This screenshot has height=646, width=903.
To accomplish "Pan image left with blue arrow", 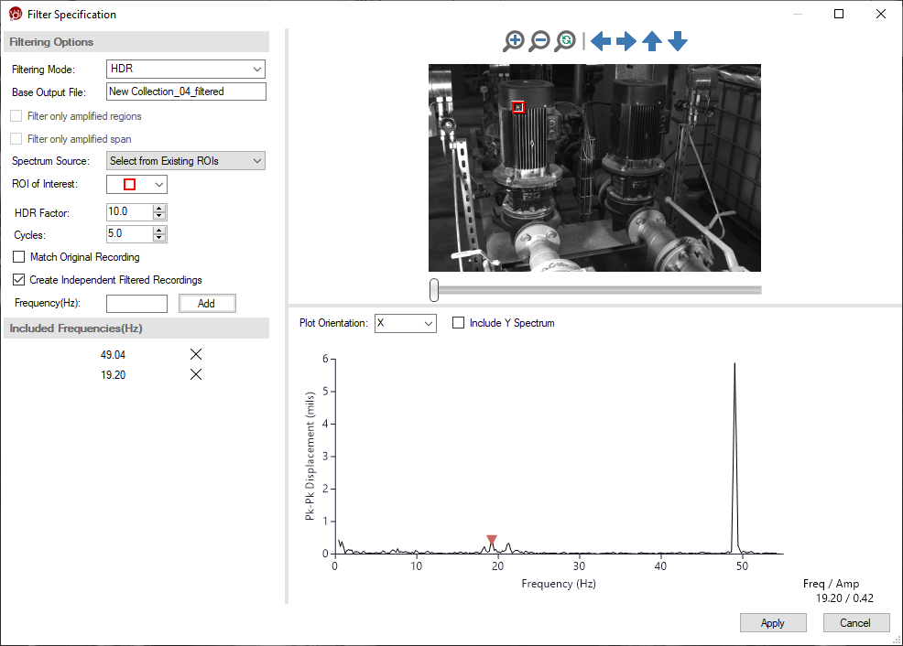I will [601, 41].
